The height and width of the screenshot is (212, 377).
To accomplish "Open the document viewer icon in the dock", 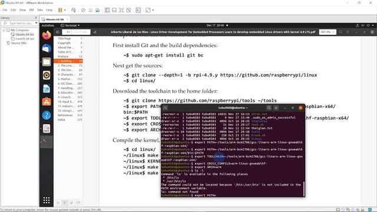I will pos(47,128).
